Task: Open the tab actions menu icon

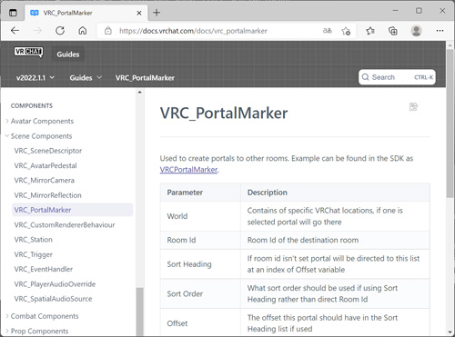Action: point(13,13)
